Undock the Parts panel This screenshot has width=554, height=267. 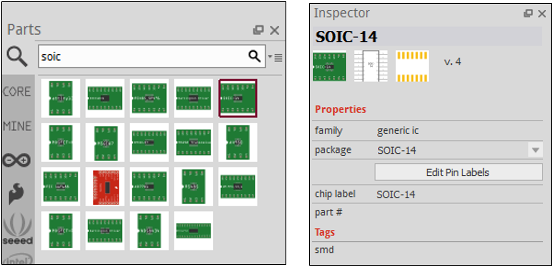tap(258, 30)
